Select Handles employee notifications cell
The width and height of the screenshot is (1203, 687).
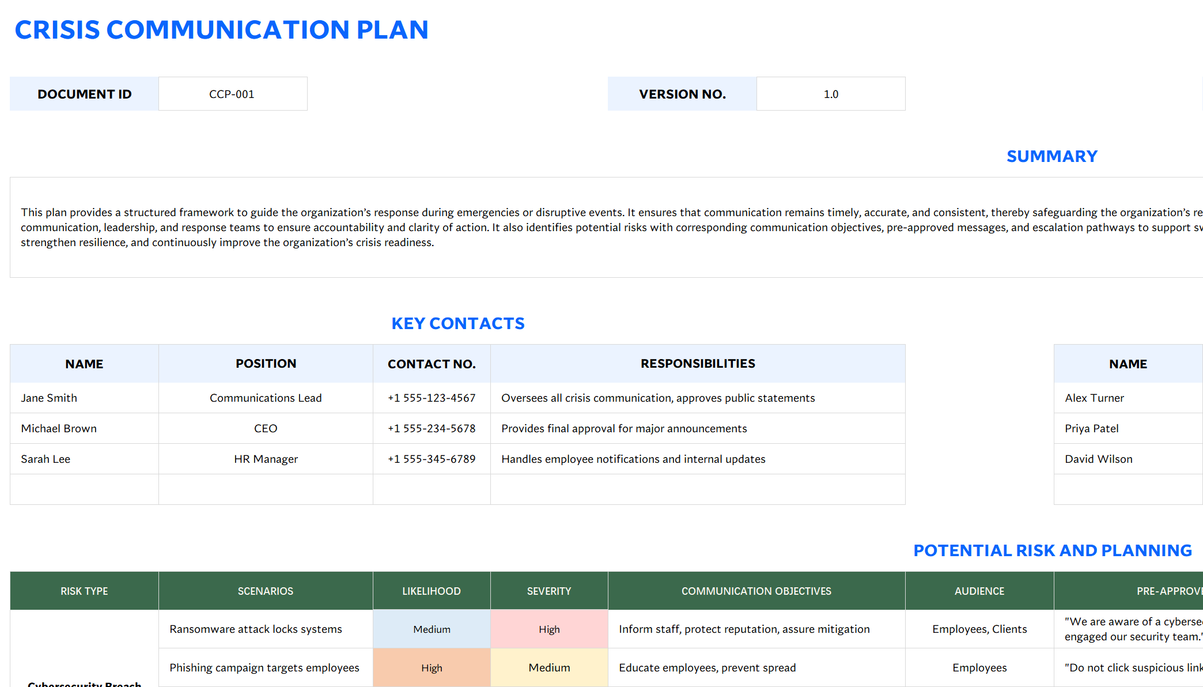[x=698, y=459]
